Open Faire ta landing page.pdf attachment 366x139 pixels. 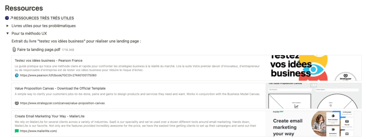[39, 50]
